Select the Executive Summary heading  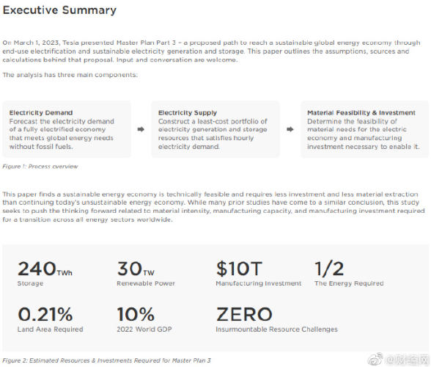point(59,10)
